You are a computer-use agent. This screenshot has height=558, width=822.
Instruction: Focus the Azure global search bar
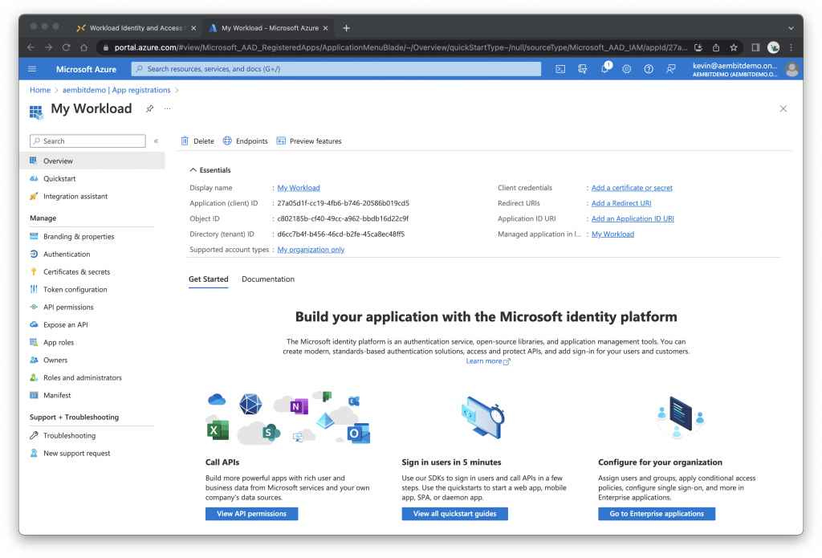(336, 69)
